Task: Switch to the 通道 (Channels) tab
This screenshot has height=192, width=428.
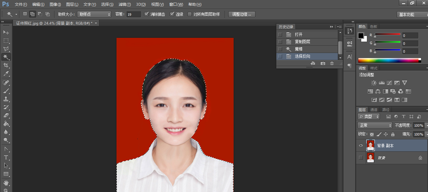Action: click(x=374, y=110)
